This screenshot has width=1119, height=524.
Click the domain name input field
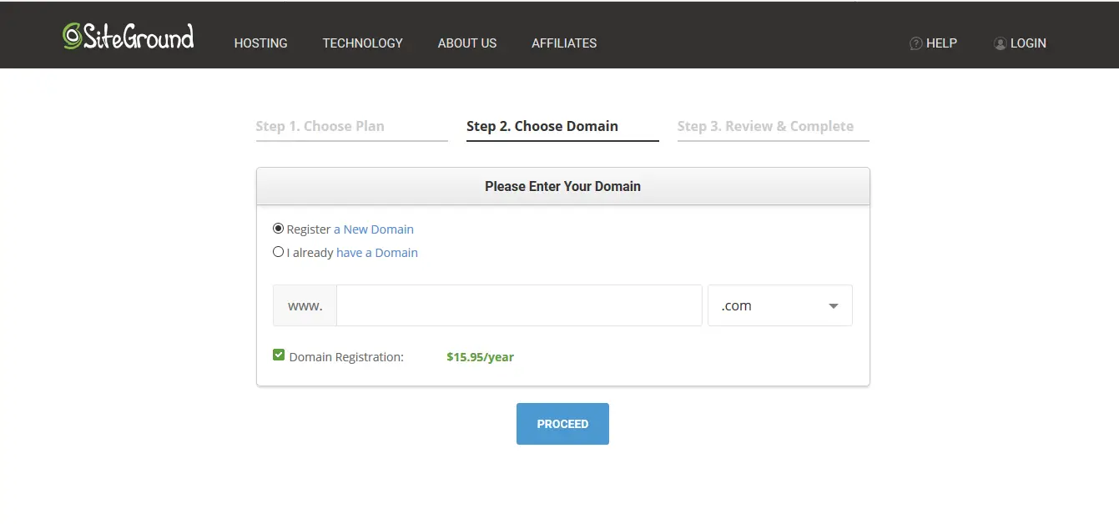click(x=519, y=305)
